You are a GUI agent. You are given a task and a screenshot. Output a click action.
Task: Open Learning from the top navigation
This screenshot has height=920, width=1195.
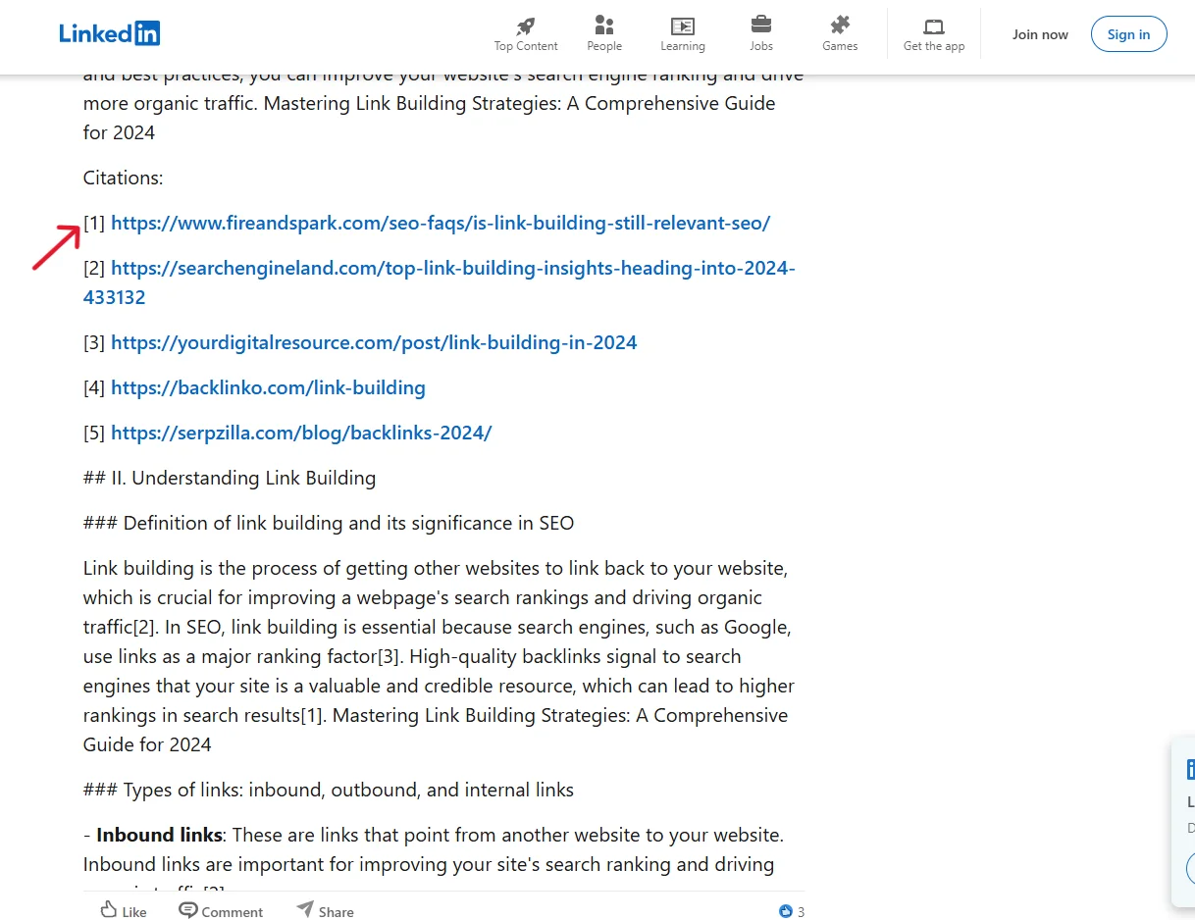click(x=682, y=27)
